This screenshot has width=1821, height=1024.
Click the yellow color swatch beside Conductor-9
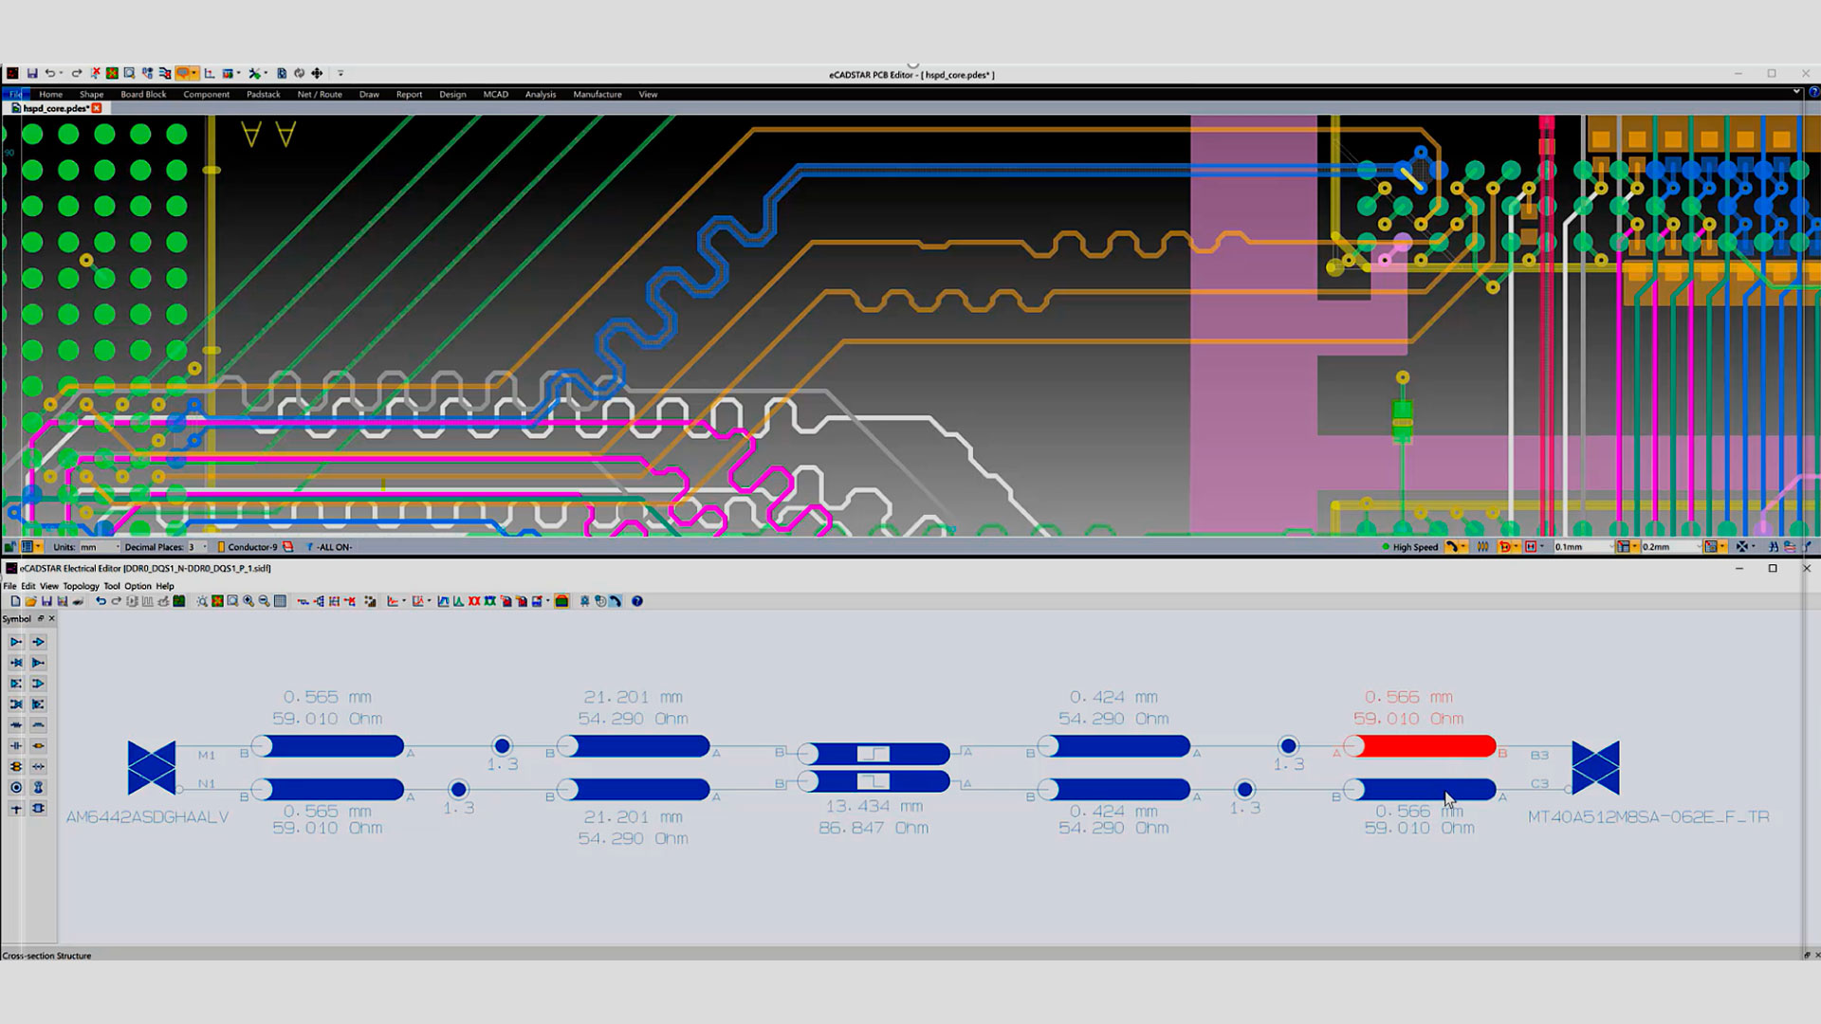point(222,547)
